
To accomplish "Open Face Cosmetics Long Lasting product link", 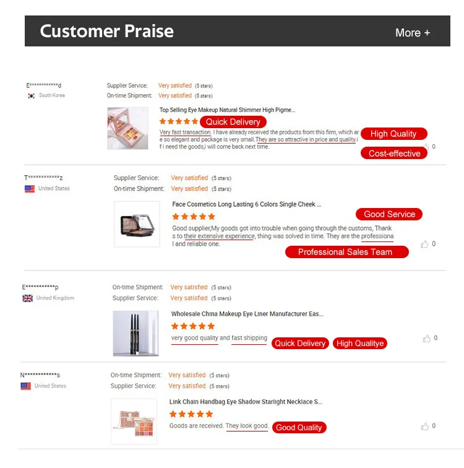I will (x=246, y=204).
